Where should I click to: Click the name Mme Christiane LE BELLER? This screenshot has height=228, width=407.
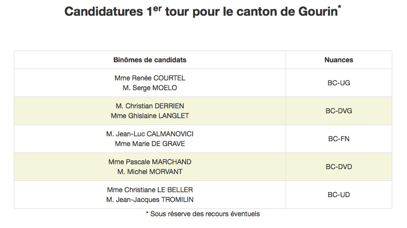coord(150,190)
